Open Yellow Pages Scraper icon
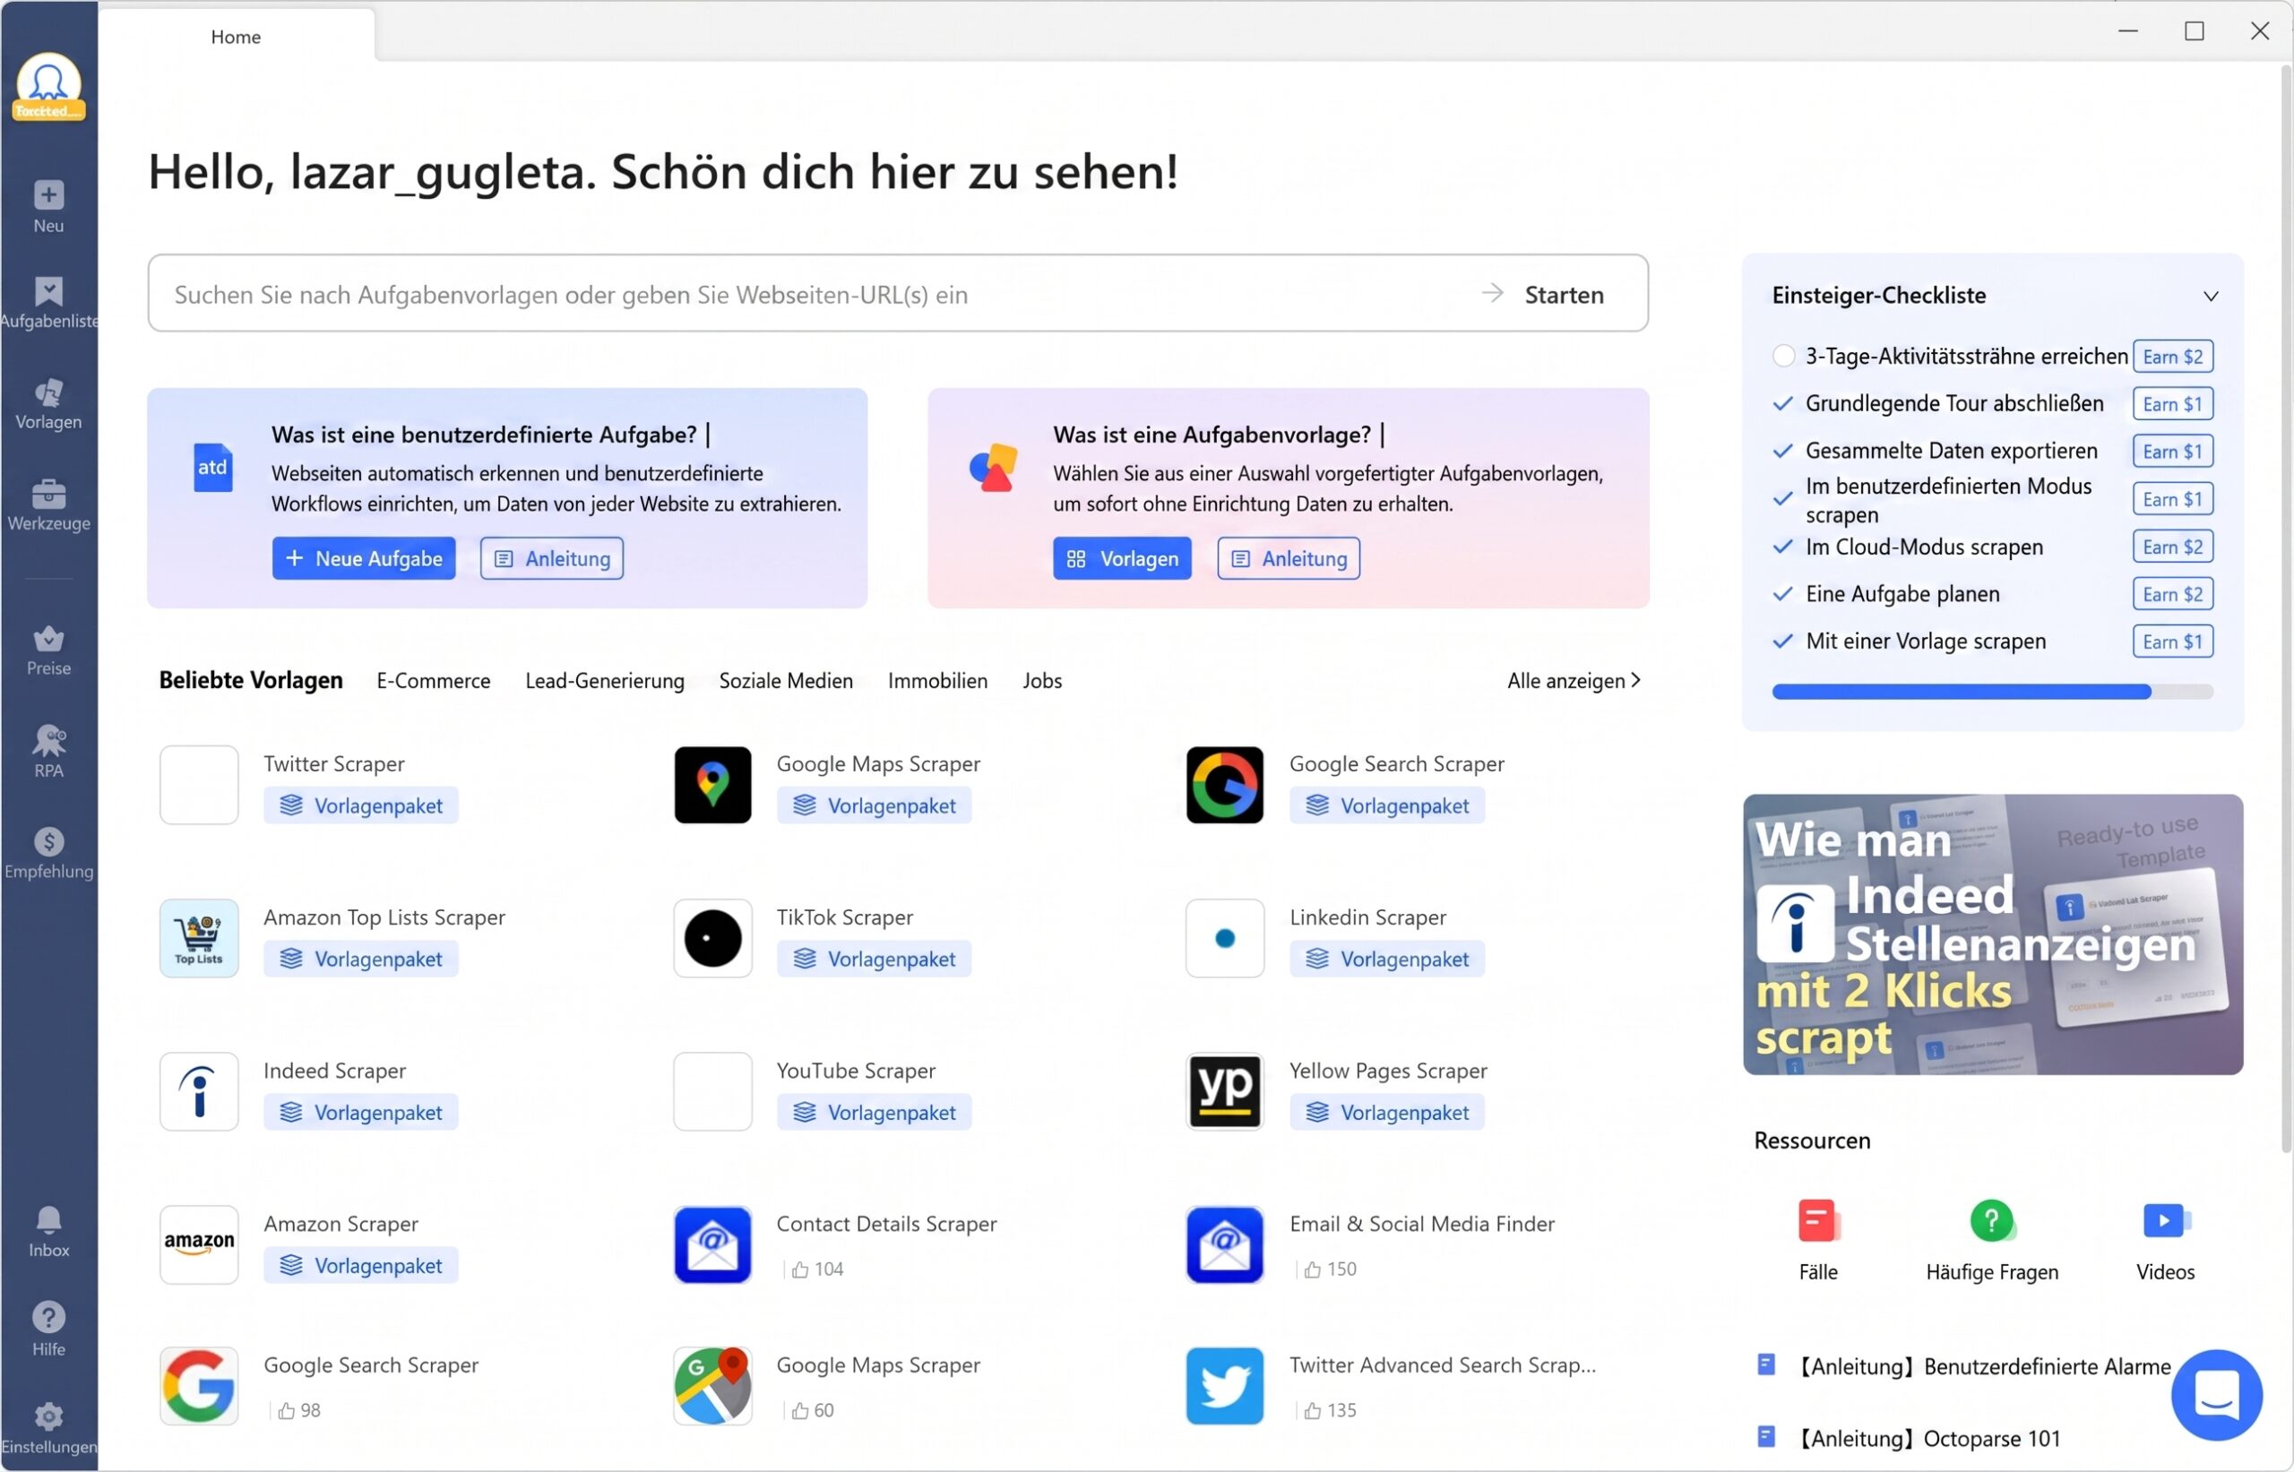 [1224, 1091]
